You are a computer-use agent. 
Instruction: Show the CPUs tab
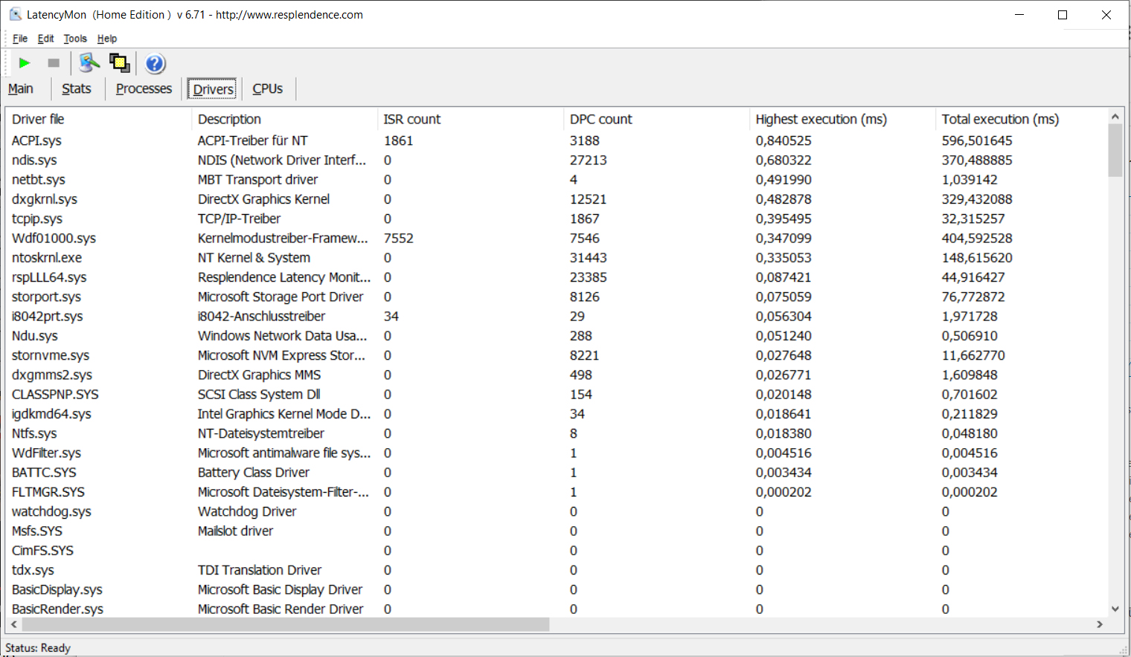click(268, 89)
